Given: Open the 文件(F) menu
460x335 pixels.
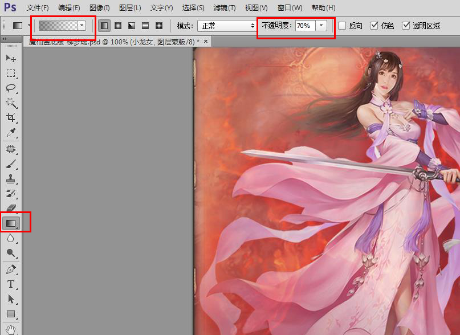Looking at the screenshot, I should 37,8.
